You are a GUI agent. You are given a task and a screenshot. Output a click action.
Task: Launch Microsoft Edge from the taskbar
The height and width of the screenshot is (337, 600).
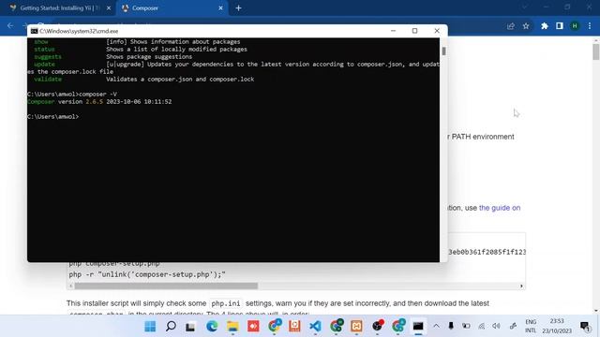point(212,327)
